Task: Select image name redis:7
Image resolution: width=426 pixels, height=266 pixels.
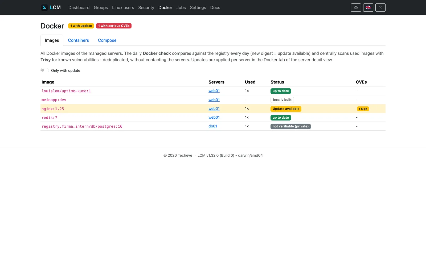Action: pos(49,118)
